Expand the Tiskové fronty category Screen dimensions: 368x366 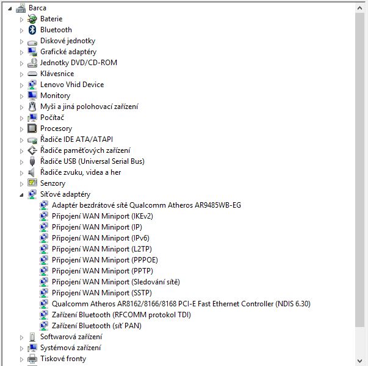(21, 360)
